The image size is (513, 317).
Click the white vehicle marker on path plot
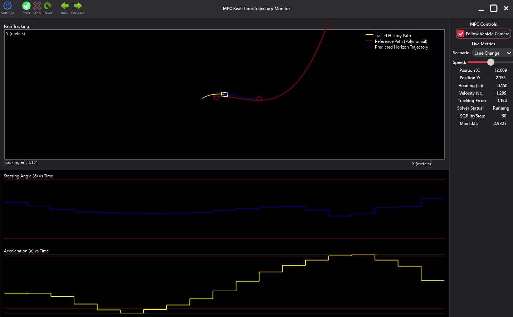225,94
